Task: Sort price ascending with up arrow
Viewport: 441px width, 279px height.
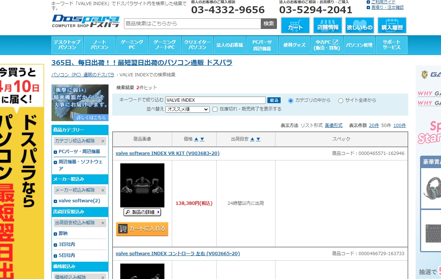Action: coord(196,139)
